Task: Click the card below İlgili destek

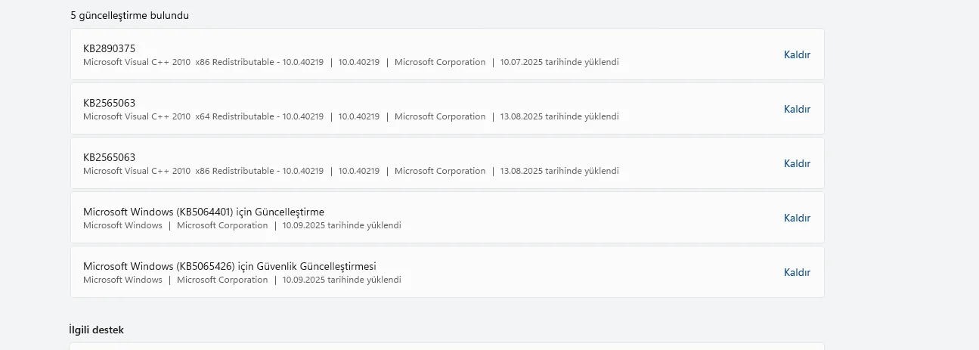Action: [446, 346]
